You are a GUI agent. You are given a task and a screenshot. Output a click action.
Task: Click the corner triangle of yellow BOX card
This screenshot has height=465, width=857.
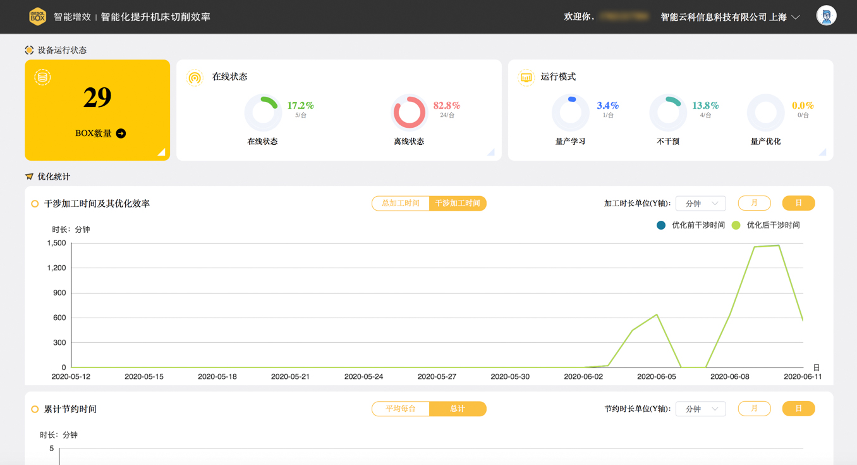point(162,152)
